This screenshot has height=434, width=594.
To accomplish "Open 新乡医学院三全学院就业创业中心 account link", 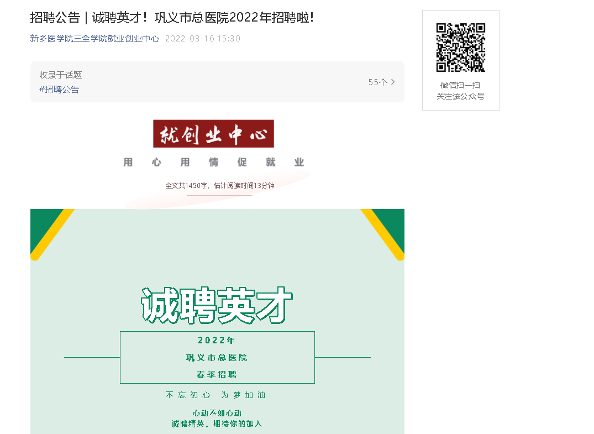I will [94, 38].
